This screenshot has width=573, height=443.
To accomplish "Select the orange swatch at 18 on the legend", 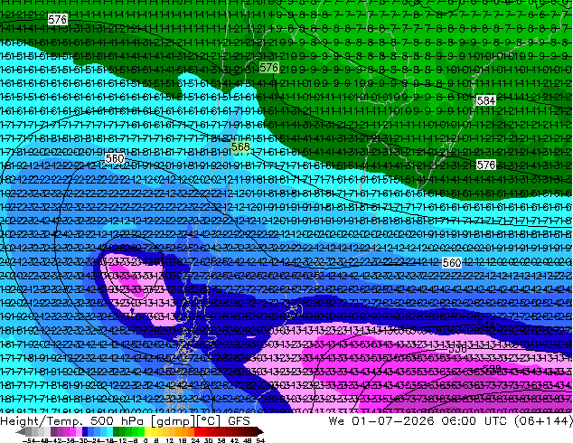I will (x=185, y=431).
